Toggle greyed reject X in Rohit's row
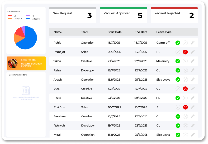208x144 pixels. [185, 43]
